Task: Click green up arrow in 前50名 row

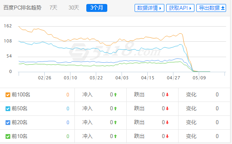Action: click(x=116, y=109)
